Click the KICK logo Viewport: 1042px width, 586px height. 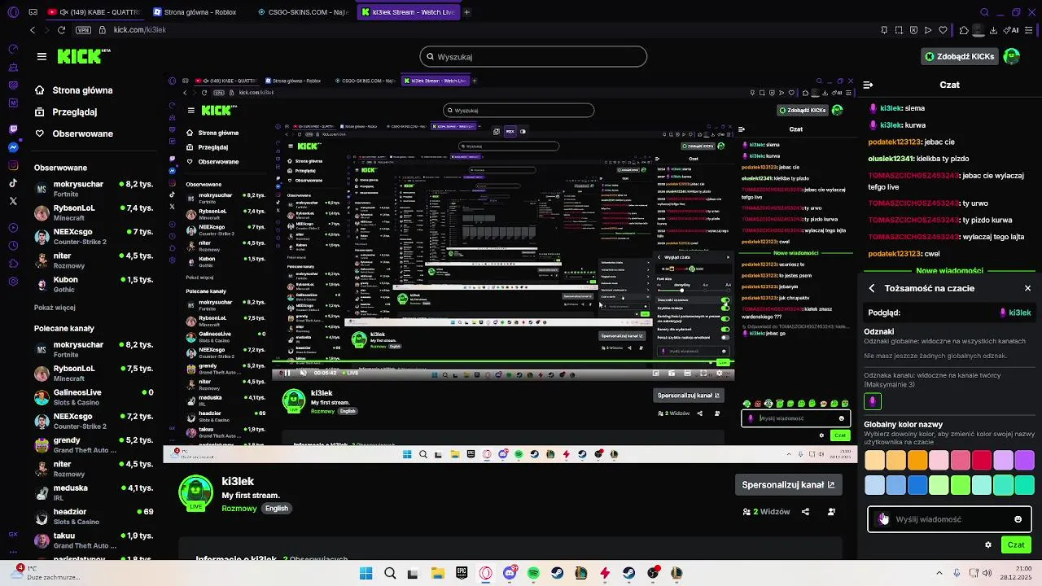(83, 56)
